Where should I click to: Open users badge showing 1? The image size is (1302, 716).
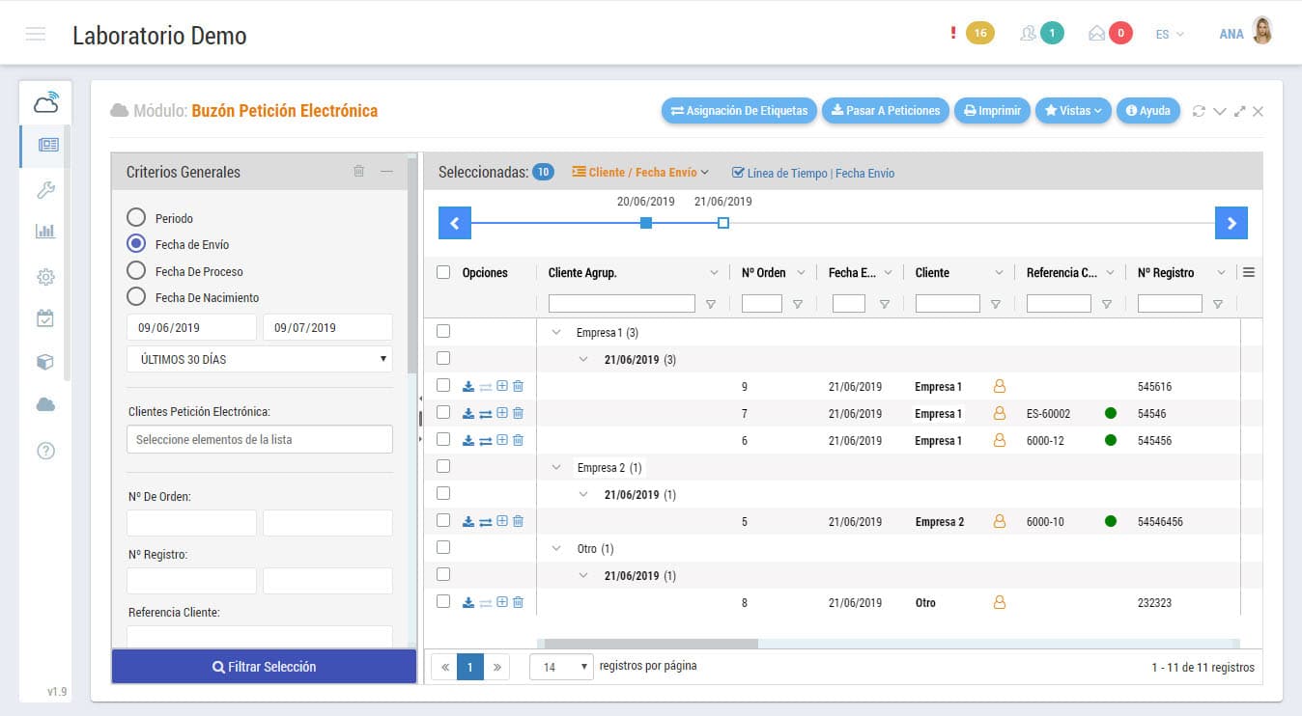(1052, 34)
